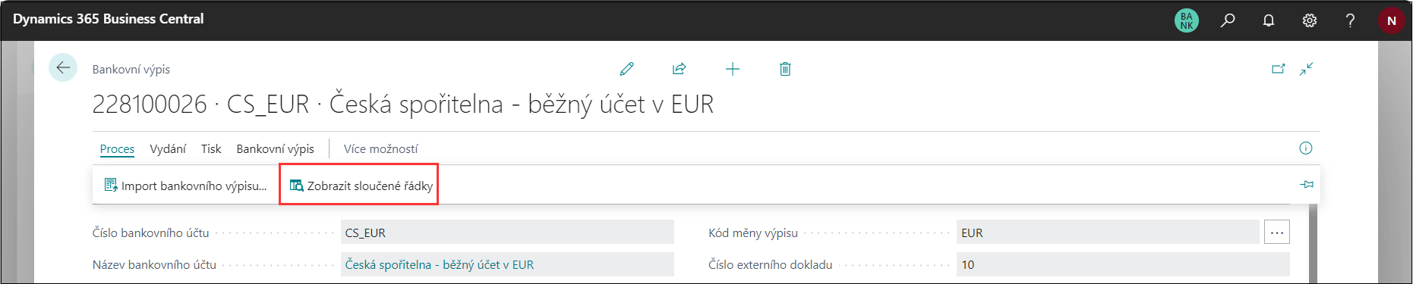Screen dimensions: 1413x284
Task: Show the info factbox icon
Action: tap(1306, 148)
